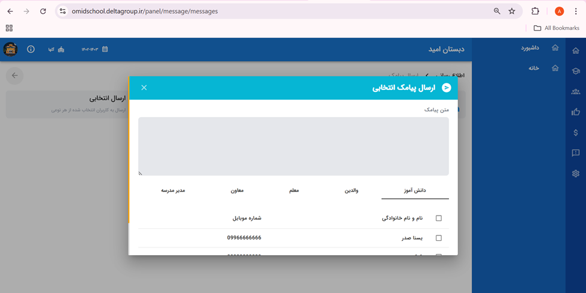
Task: Click the دبستان امید title
Action: tap(446, 49)
